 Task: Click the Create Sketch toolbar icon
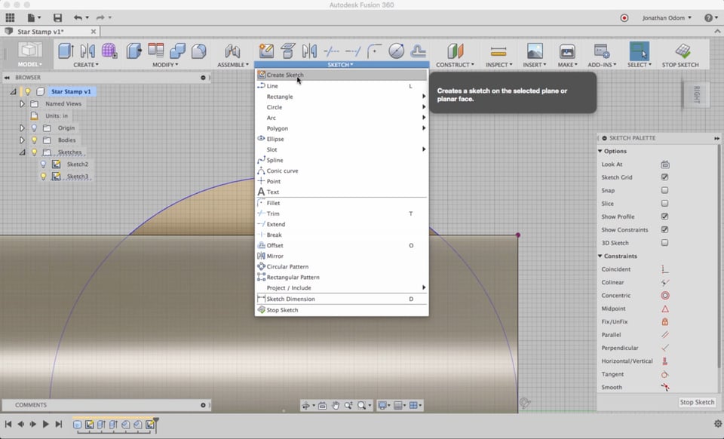pyautogui.click(x=266, y=51)
